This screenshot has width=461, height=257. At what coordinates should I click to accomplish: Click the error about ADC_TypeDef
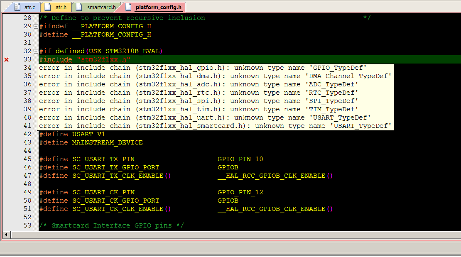(199, 84)
